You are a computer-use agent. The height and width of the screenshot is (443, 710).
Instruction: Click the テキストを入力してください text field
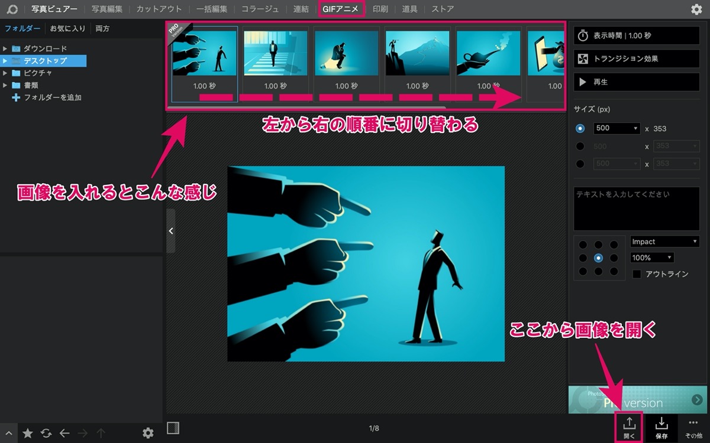(x=637, y=209)
